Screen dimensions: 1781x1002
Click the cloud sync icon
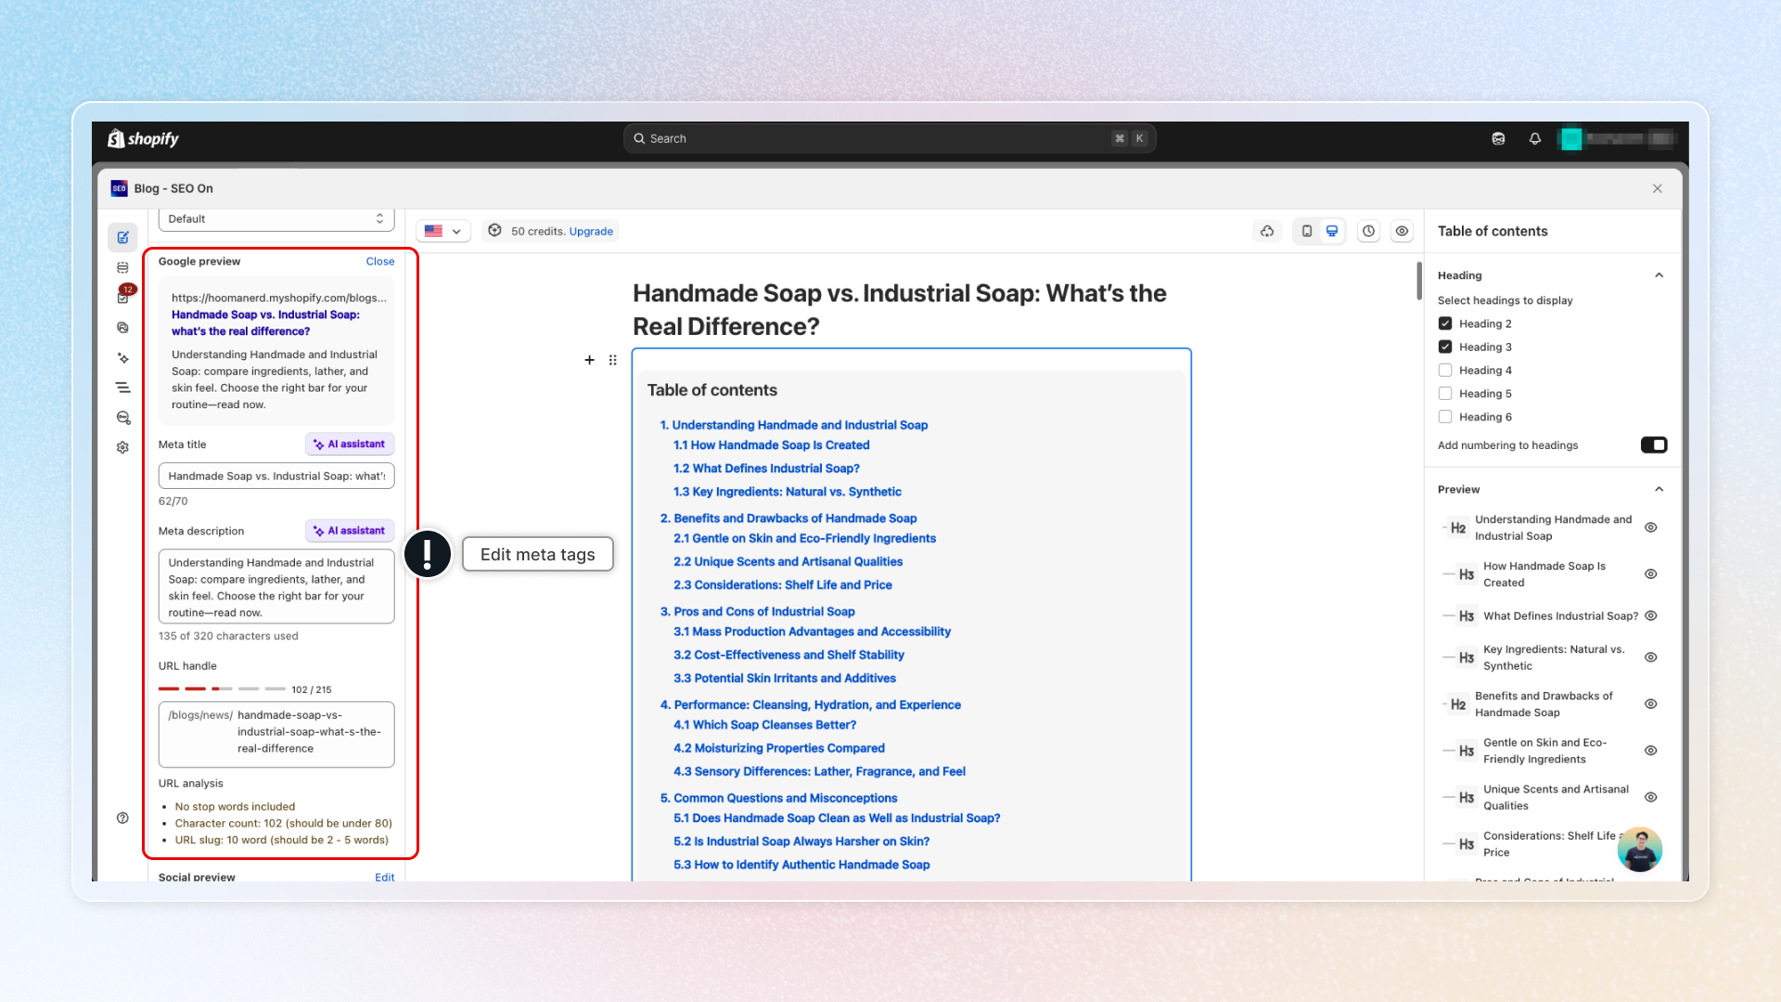[1267, 231]
